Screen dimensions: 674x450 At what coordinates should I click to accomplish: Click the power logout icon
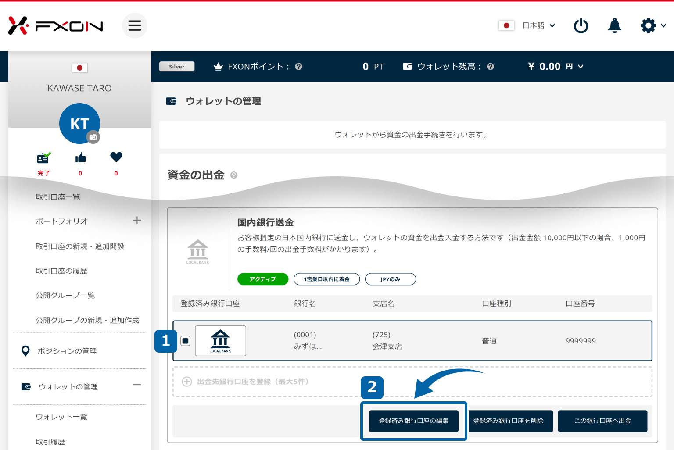click(581, 25)
